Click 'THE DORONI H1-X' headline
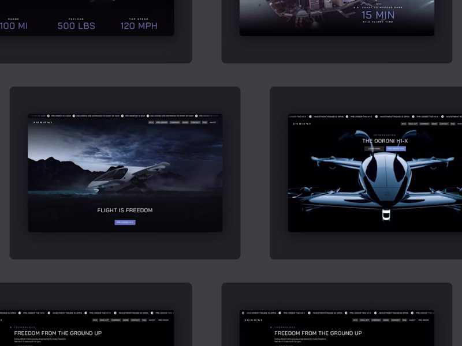462x346 pixels. coord(385,141)
